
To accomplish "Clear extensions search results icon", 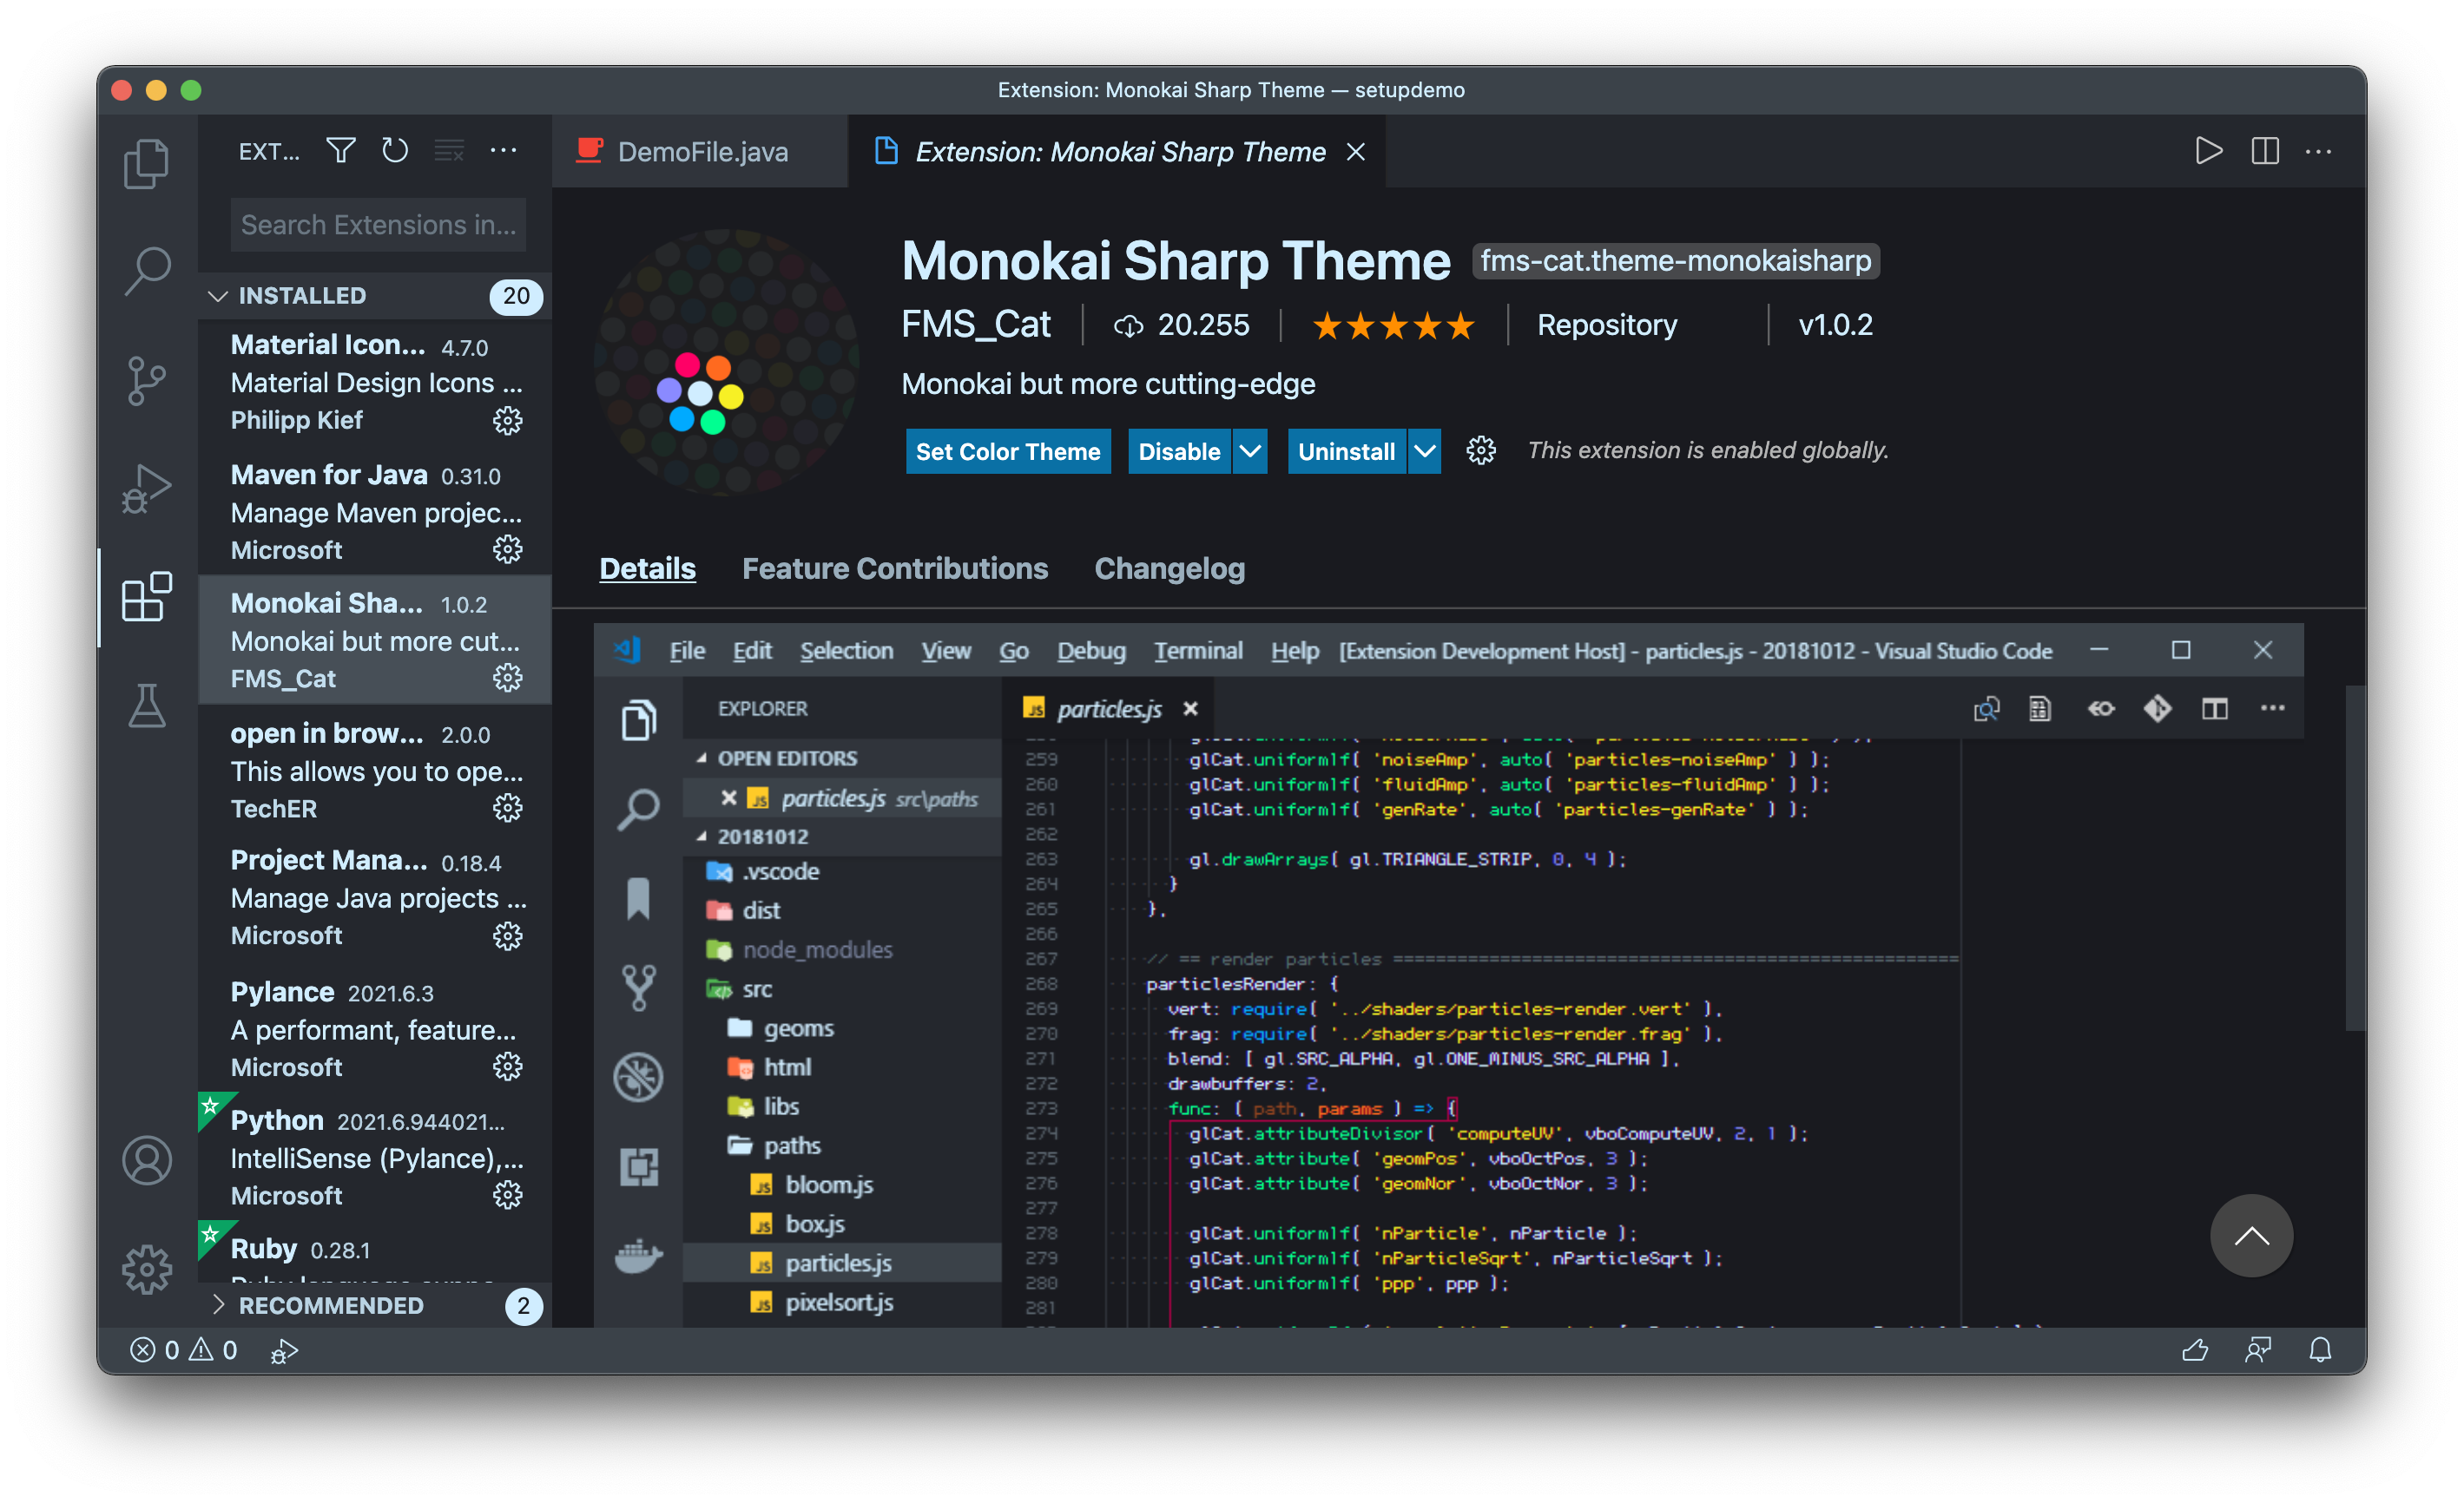I will pyautogui.click(x=449, y=151).
